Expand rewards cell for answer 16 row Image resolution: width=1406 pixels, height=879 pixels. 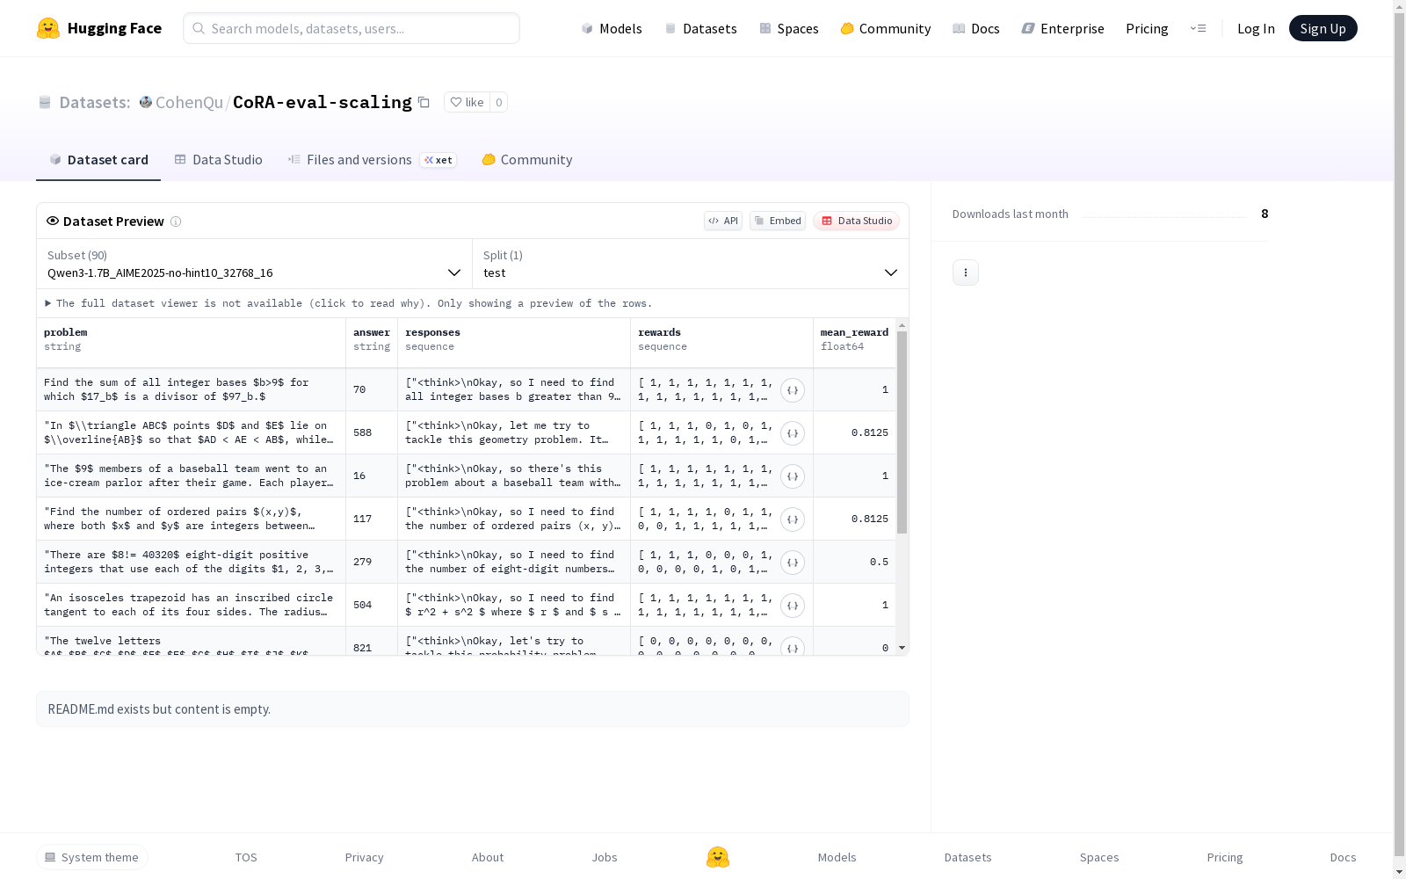pyautogui.click(x=793, y=476)
